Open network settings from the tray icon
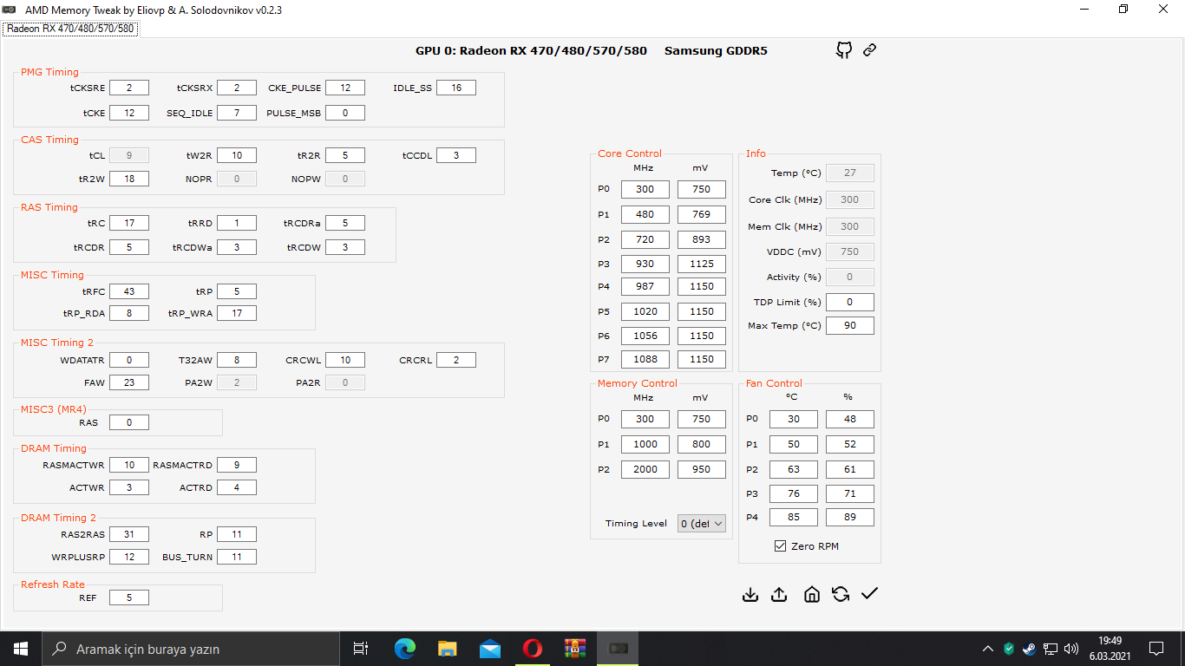This screenshot has height=666, width=1185. tap(1050, 649)
